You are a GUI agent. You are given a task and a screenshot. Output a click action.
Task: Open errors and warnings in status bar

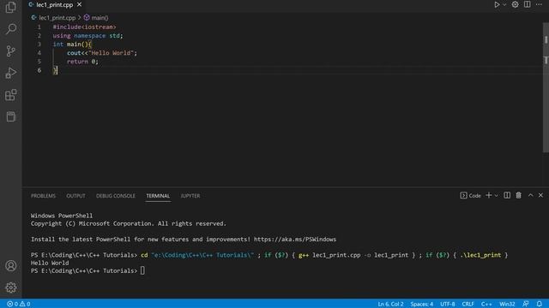coord(19,305)
